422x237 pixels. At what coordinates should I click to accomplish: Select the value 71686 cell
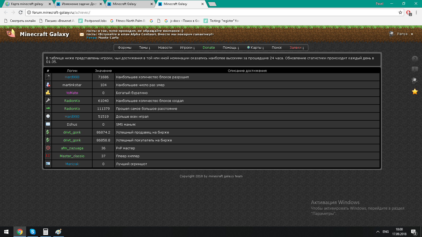[x=103, y=77]
